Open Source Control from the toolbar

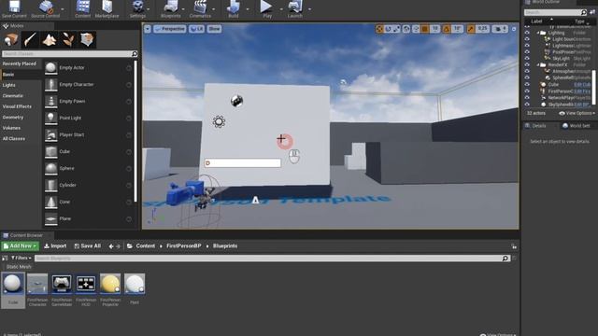pyautogui.click(x=46, y=8)
